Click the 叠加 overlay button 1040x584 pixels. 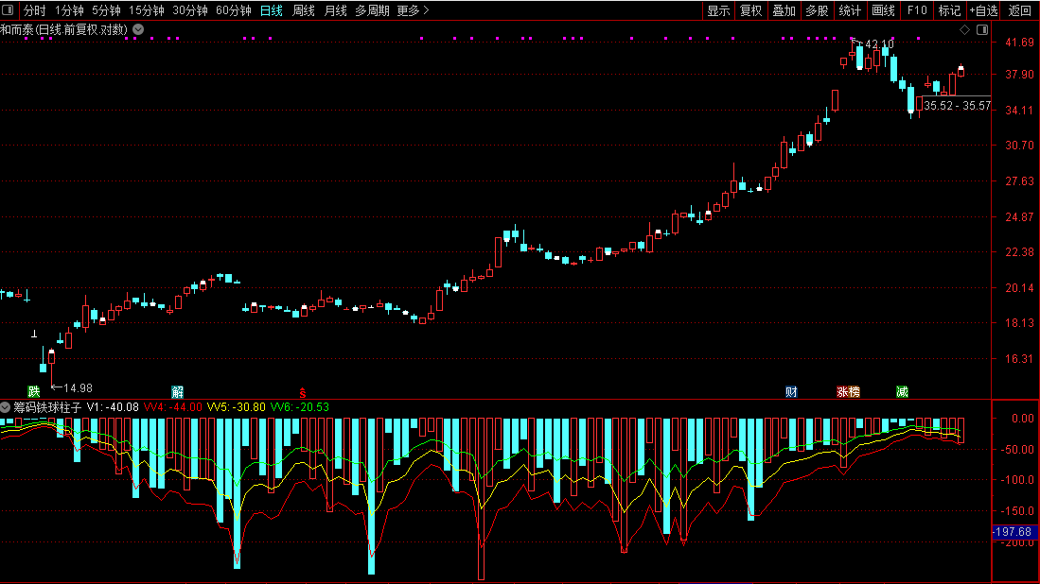pyautogui.click(x=784, y=10)
